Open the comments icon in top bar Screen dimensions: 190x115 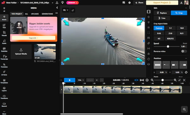click(x=123, y=3)
